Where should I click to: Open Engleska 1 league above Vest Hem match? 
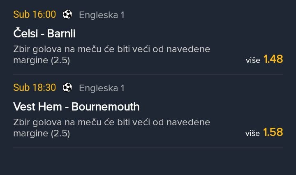tap(102, 88)
